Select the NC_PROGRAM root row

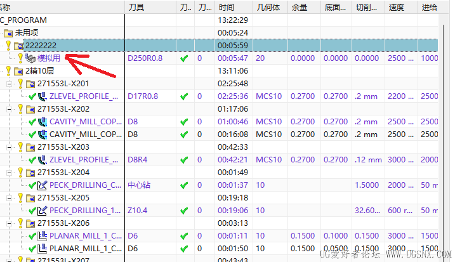pyautogui.click(x=219, y=20)
